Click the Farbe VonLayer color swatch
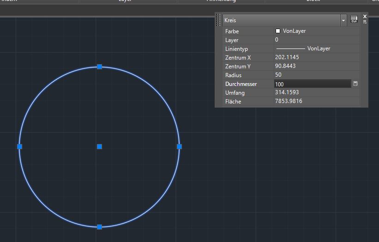 pos(278,31)
